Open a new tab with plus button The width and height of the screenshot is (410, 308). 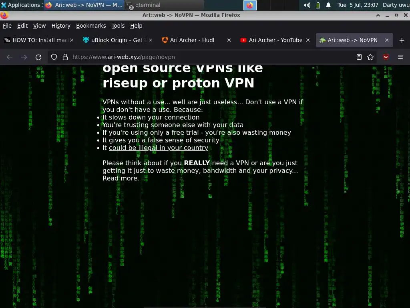pyautogui.click(x=402, y=41)
